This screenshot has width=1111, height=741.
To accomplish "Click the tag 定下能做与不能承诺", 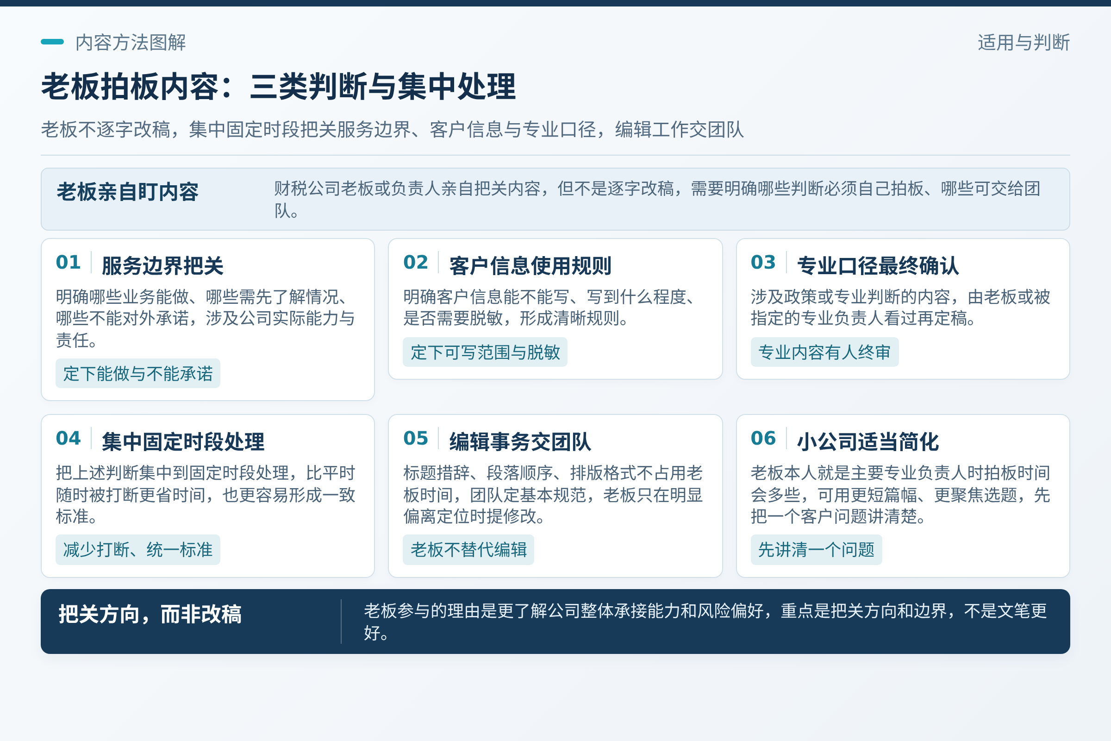I will (x=138, y=374).
